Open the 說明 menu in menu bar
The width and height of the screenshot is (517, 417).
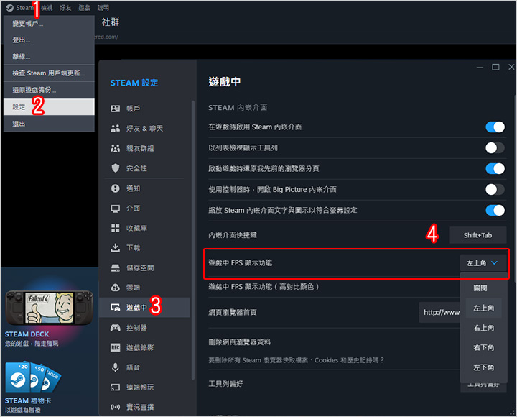[103, 8]
